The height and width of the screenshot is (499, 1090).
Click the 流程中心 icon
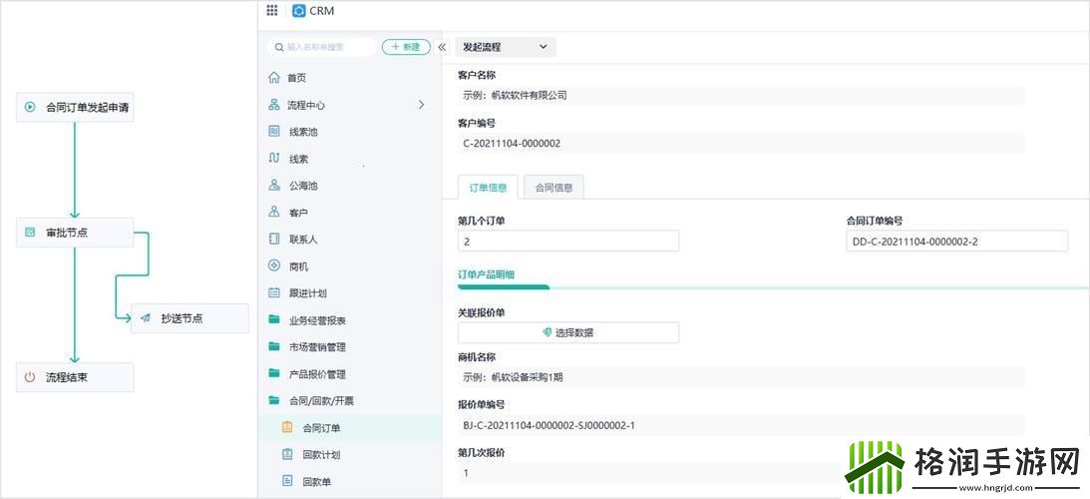(274, 105)
